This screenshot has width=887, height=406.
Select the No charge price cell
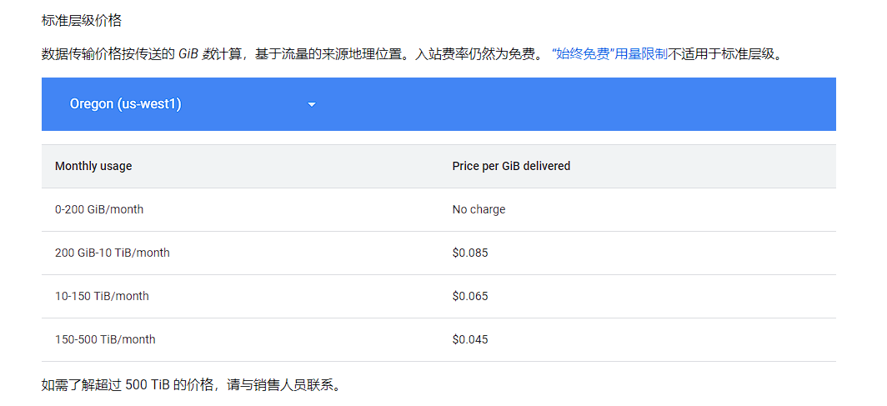point(479,210)
